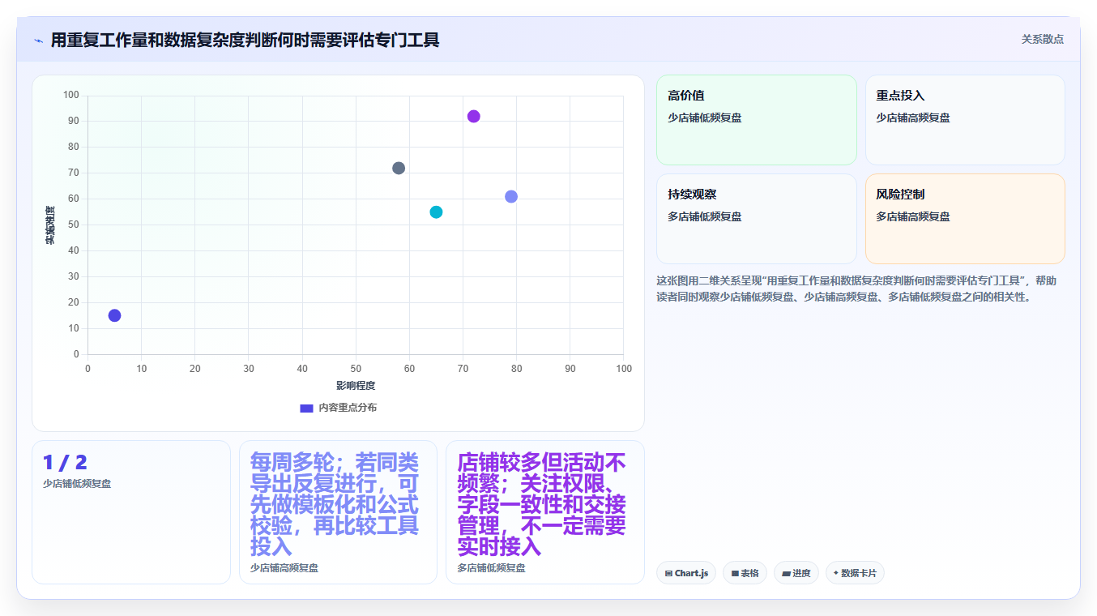This screenshot has width=1097, height=616.
Task: Click the y-axis tick label 100
Action: 71,95
